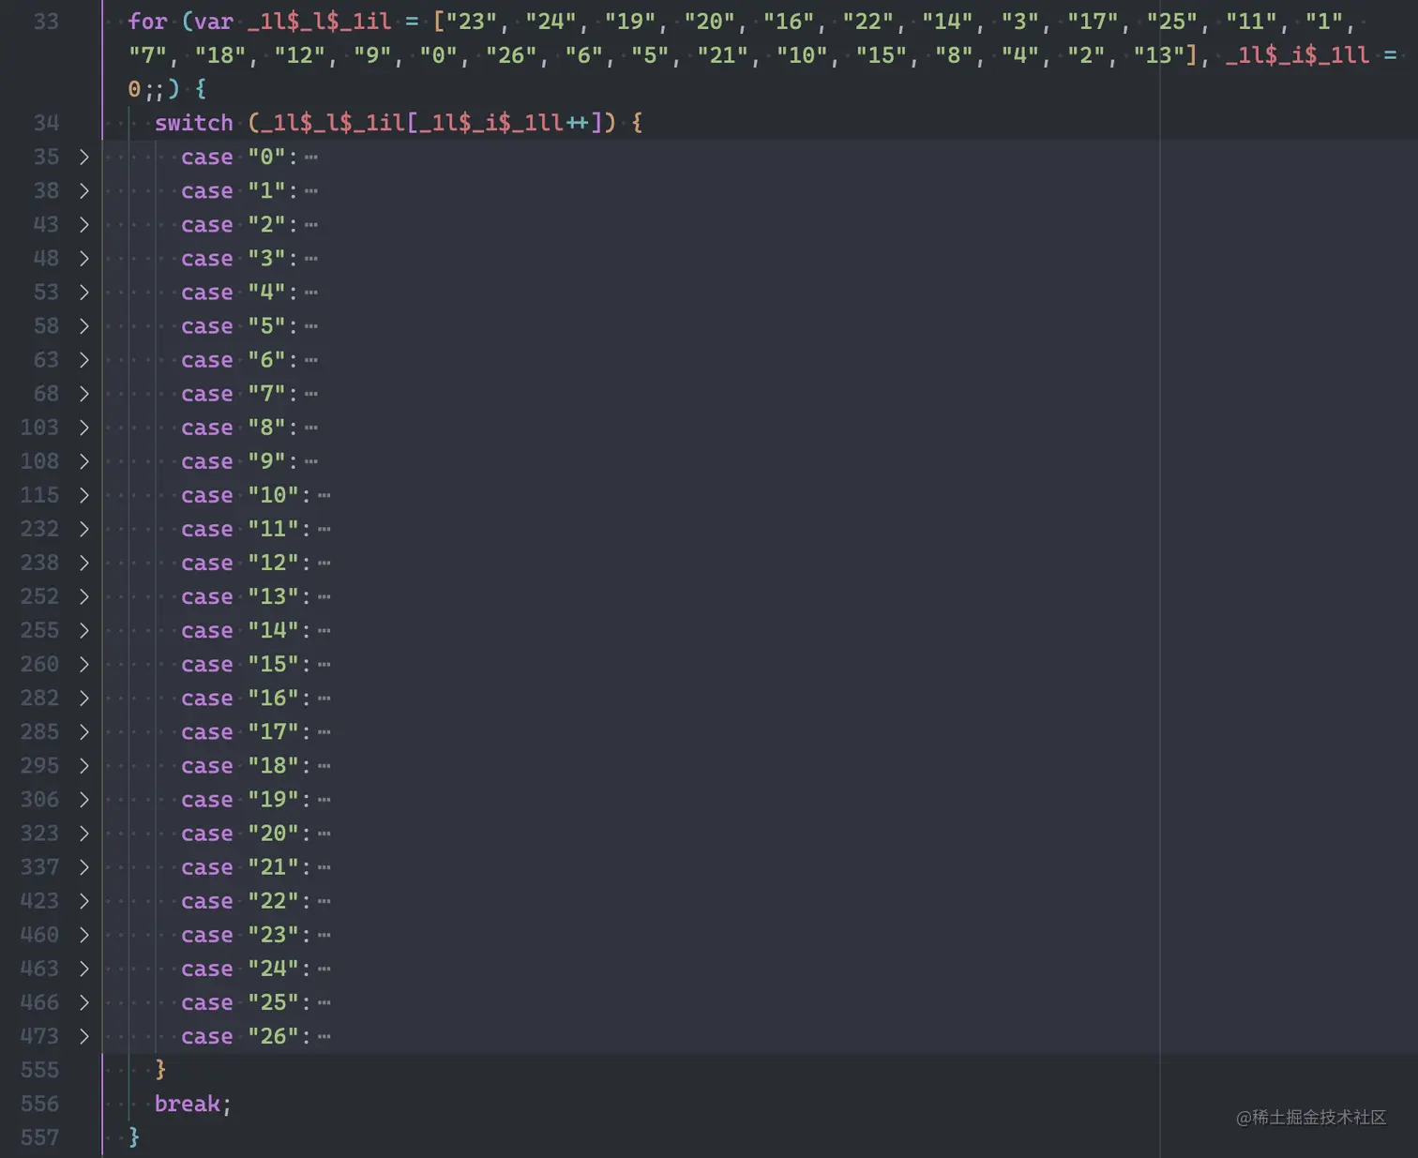
Task: Click the _1l$_l$_1il identifier in the switch expression
Action: click(x=333, y=123)
